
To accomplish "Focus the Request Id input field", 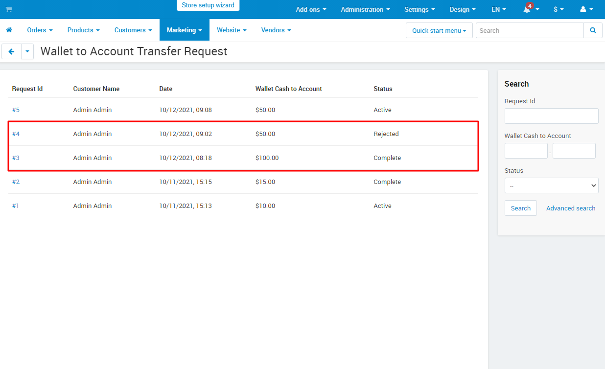I will (x=552, y=116).
